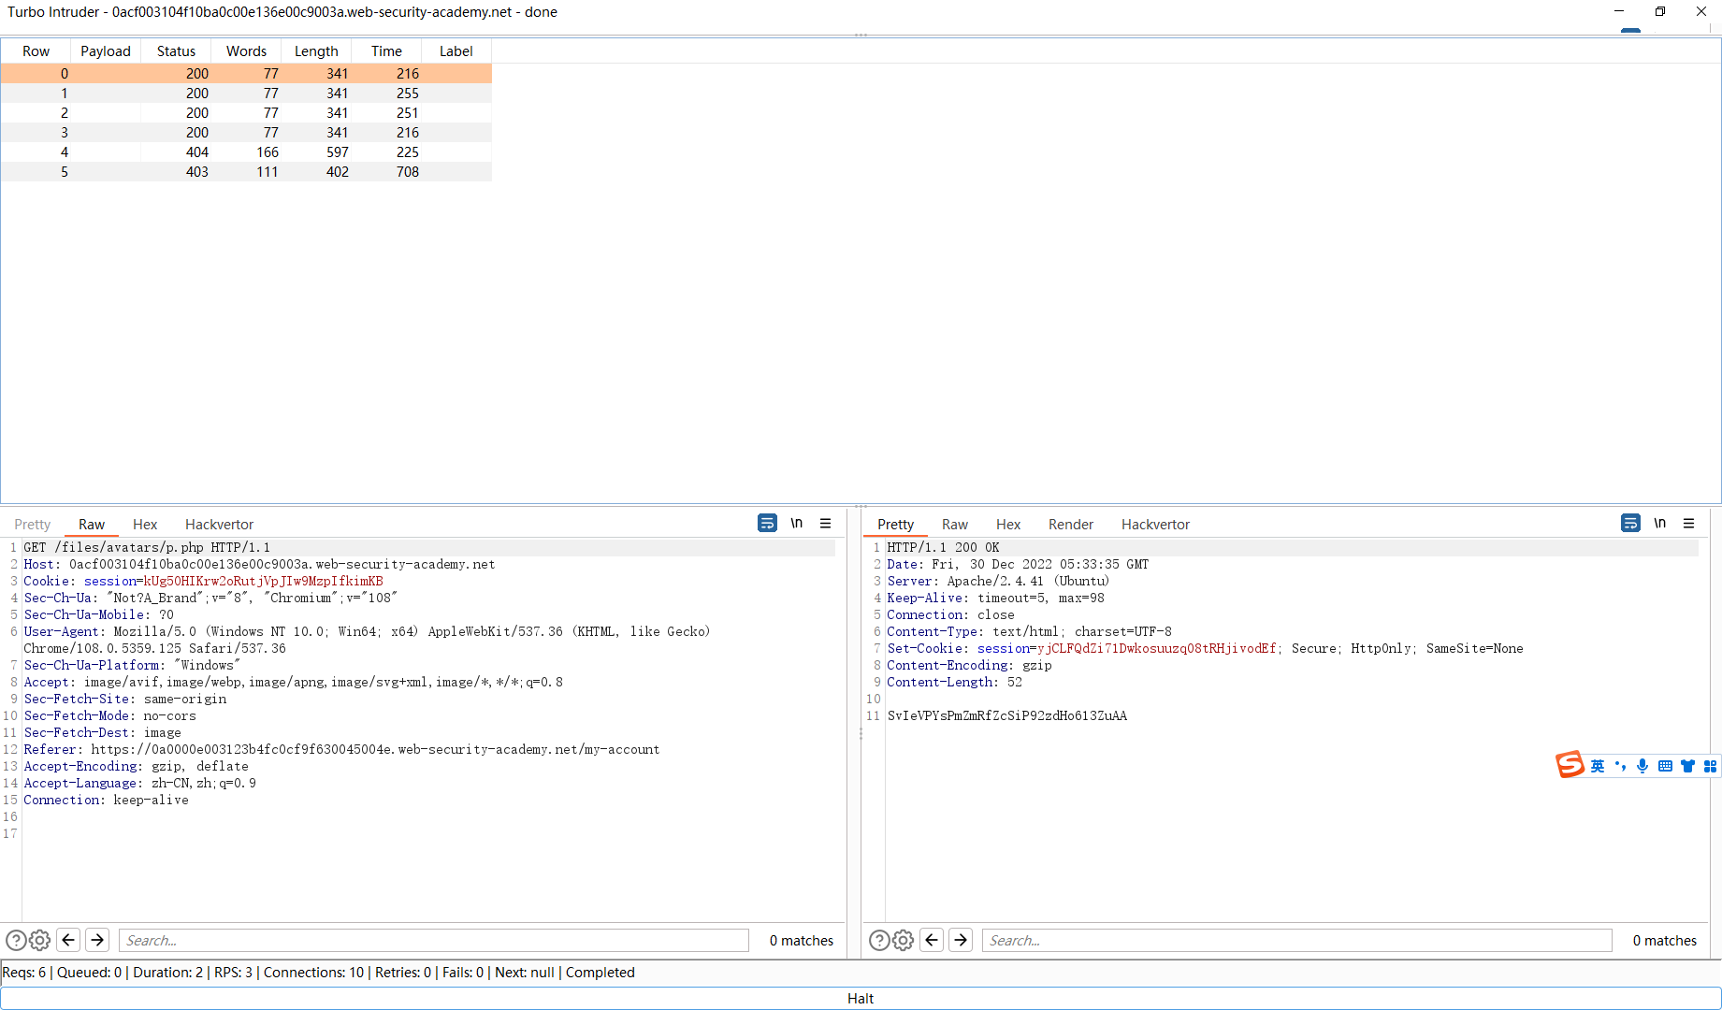Screen dimensions: 1722x1010
Task: Go to previous match in response pane
Action: click(932, 940)
